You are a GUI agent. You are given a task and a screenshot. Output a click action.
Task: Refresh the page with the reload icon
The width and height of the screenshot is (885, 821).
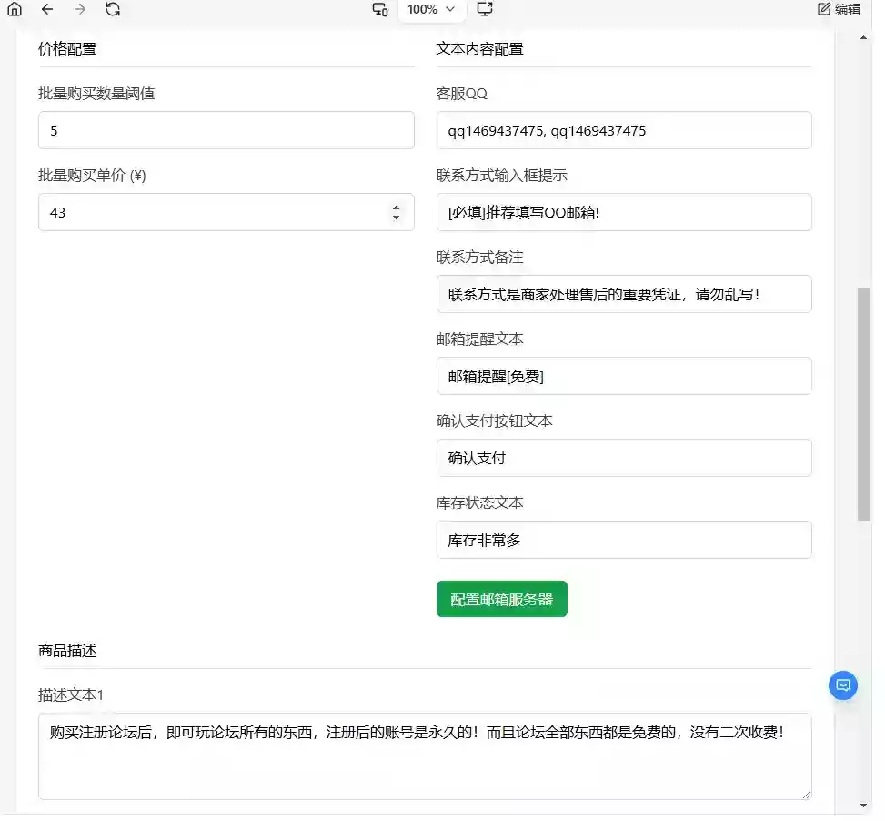tap(113, 9)
